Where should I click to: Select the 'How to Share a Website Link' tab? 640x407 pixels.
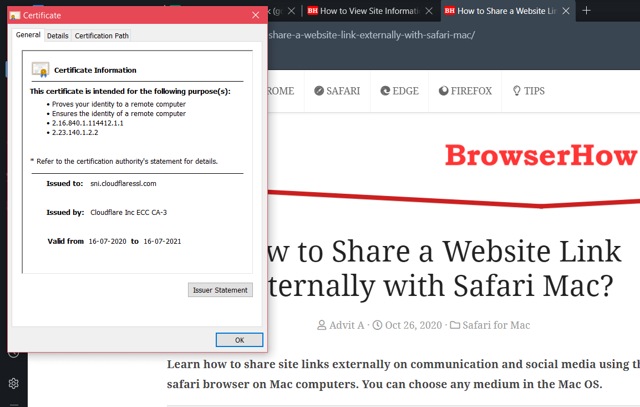(x=507, y=11)
